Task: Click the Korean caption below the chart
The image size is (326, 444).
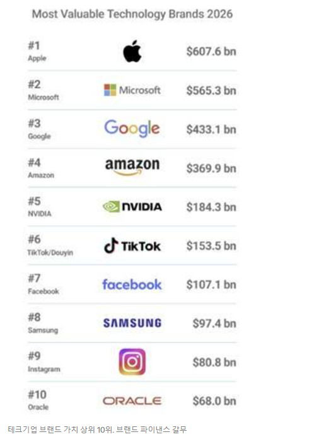Action: (x=97, y=429)
